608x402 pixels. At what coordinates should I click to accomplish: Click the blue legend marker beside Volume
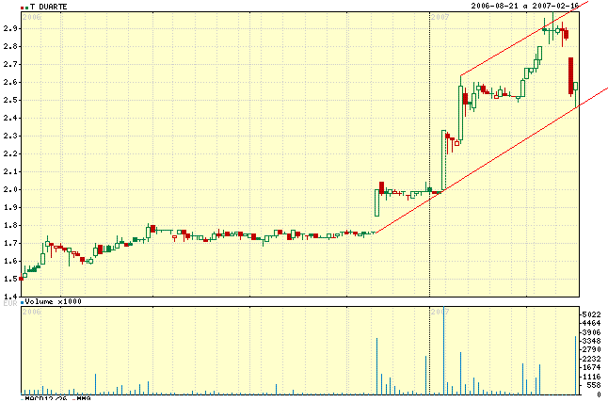point(23,302)
